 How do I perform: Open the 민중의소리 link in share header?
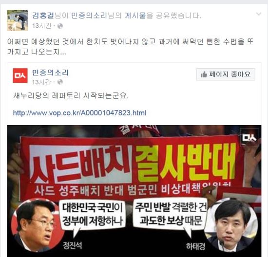(89, 16)
